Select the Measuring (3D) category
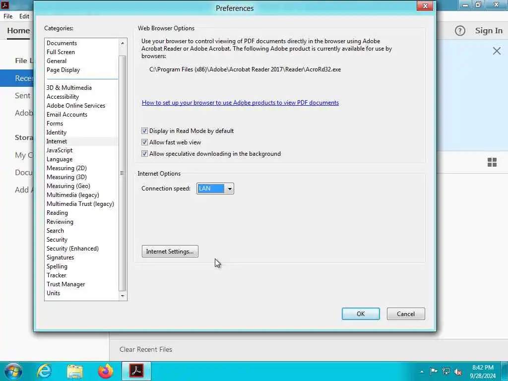Image resolution: width=508 pixels, height=381 pixels. (x=66, y=177)
